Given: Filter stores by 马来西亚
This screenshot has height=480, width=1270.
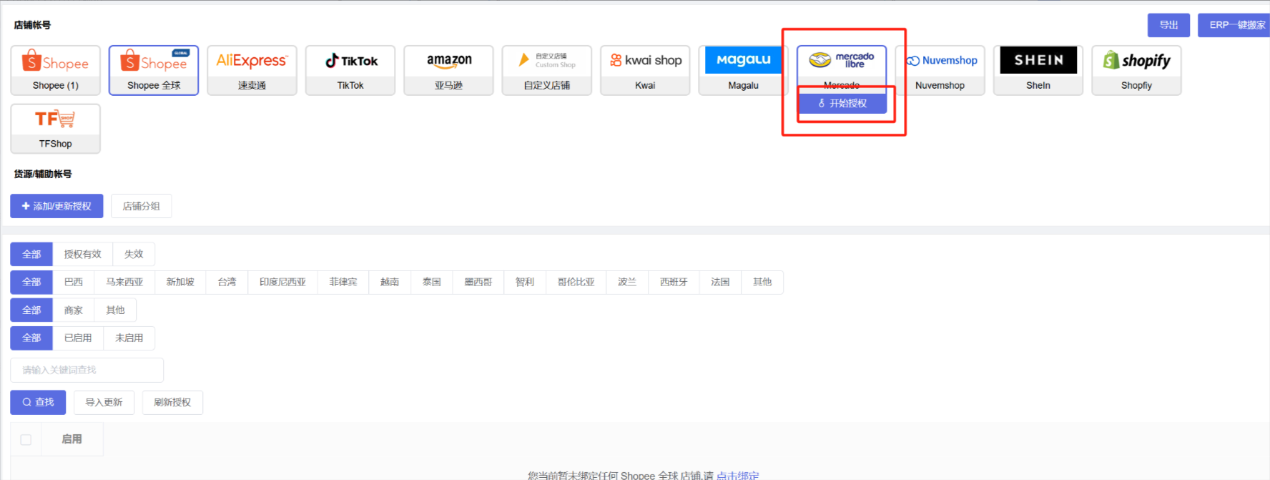Looking at the screenshot, I should point(124,282).
